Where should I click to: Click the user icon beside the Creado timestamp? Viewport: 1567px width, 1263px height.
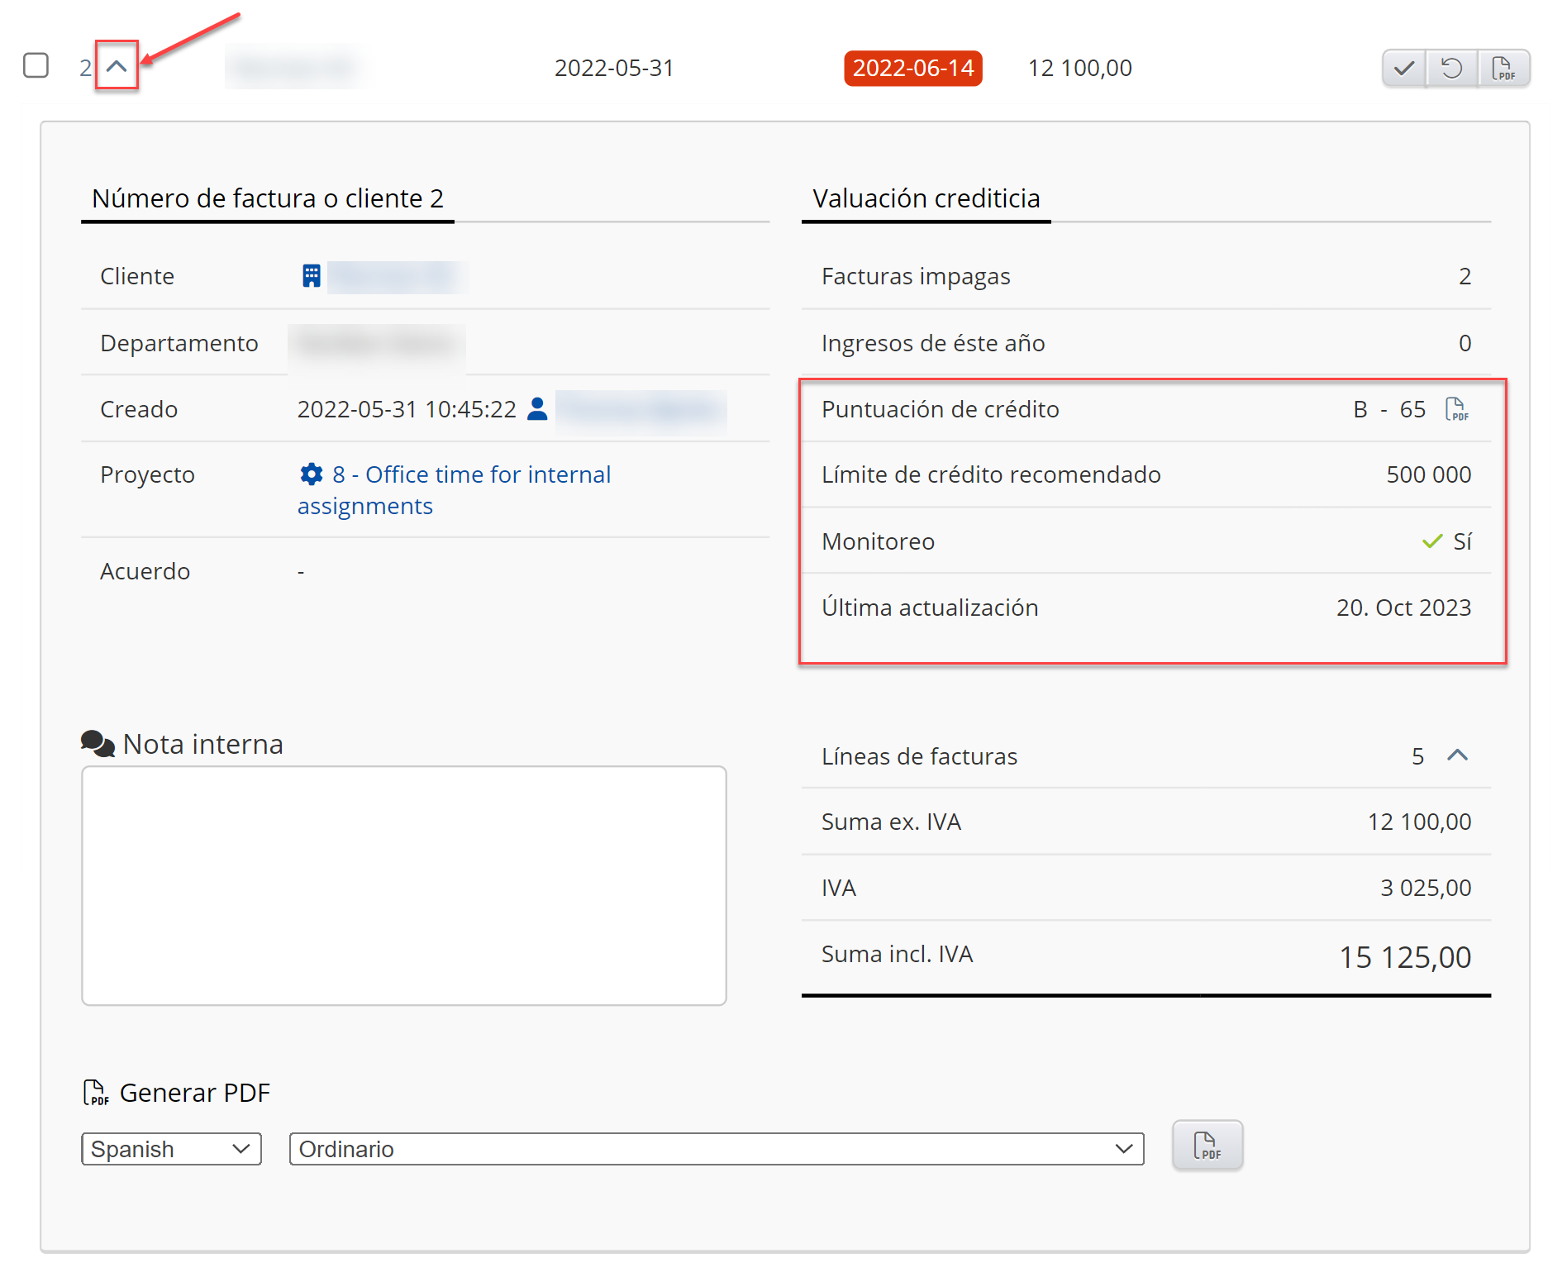click(537, 409)
